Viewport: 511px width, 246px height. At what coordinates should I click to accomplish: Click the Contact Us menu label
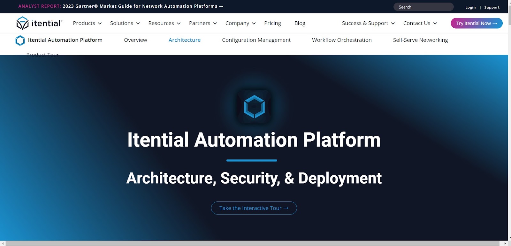tap(417, 23)
